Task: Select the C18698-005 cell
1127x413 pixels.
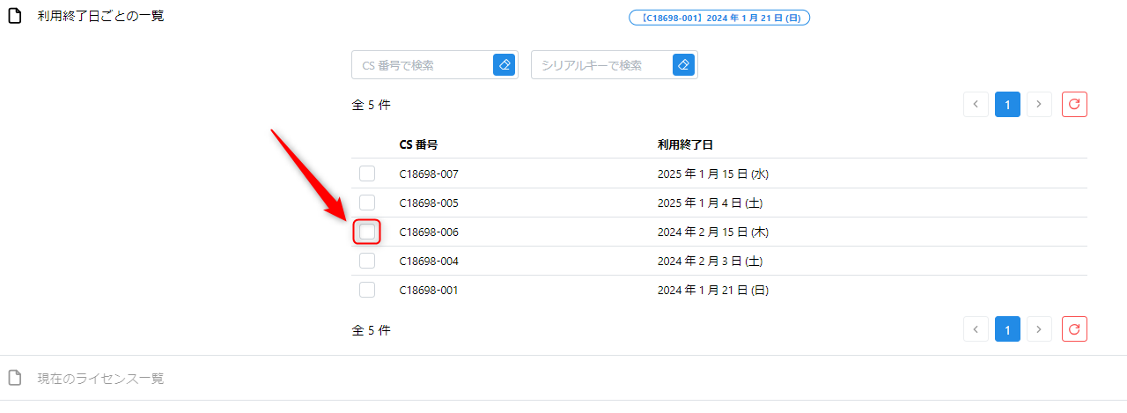Action: point(429,203)
